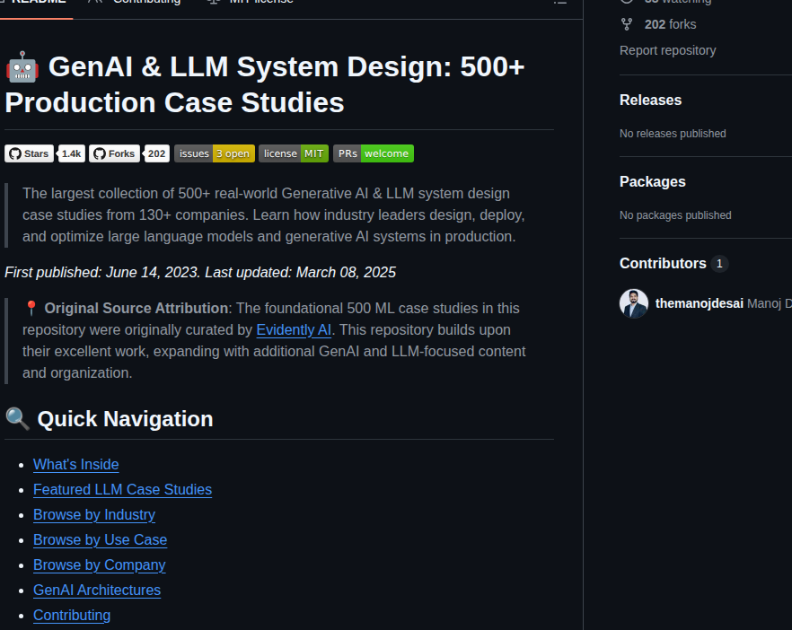Go to Browse by Company
The image size is (792, 630).
[99, 565]
